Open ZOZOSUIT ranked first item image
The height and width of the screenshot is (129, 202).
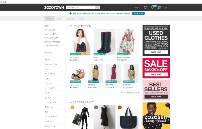81,117
